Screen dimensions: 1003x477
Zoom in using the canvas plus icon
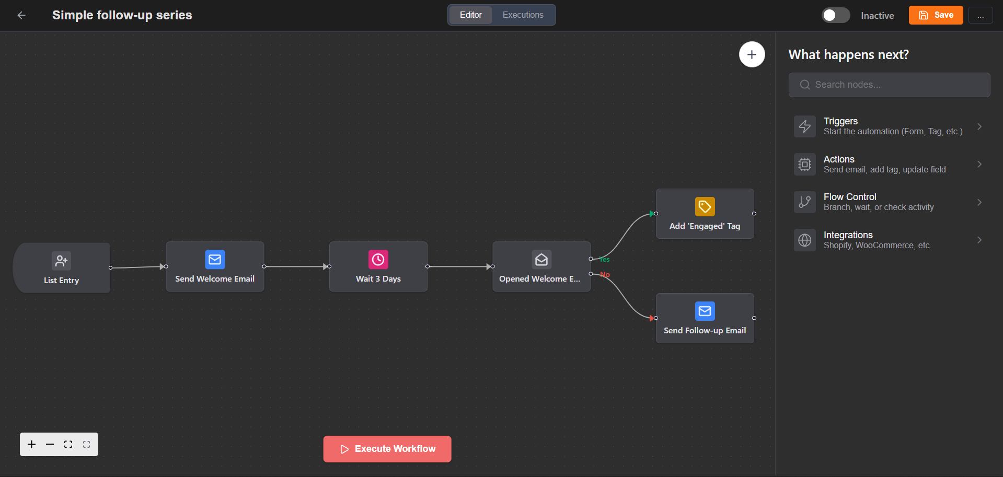[x=31, y=444]
